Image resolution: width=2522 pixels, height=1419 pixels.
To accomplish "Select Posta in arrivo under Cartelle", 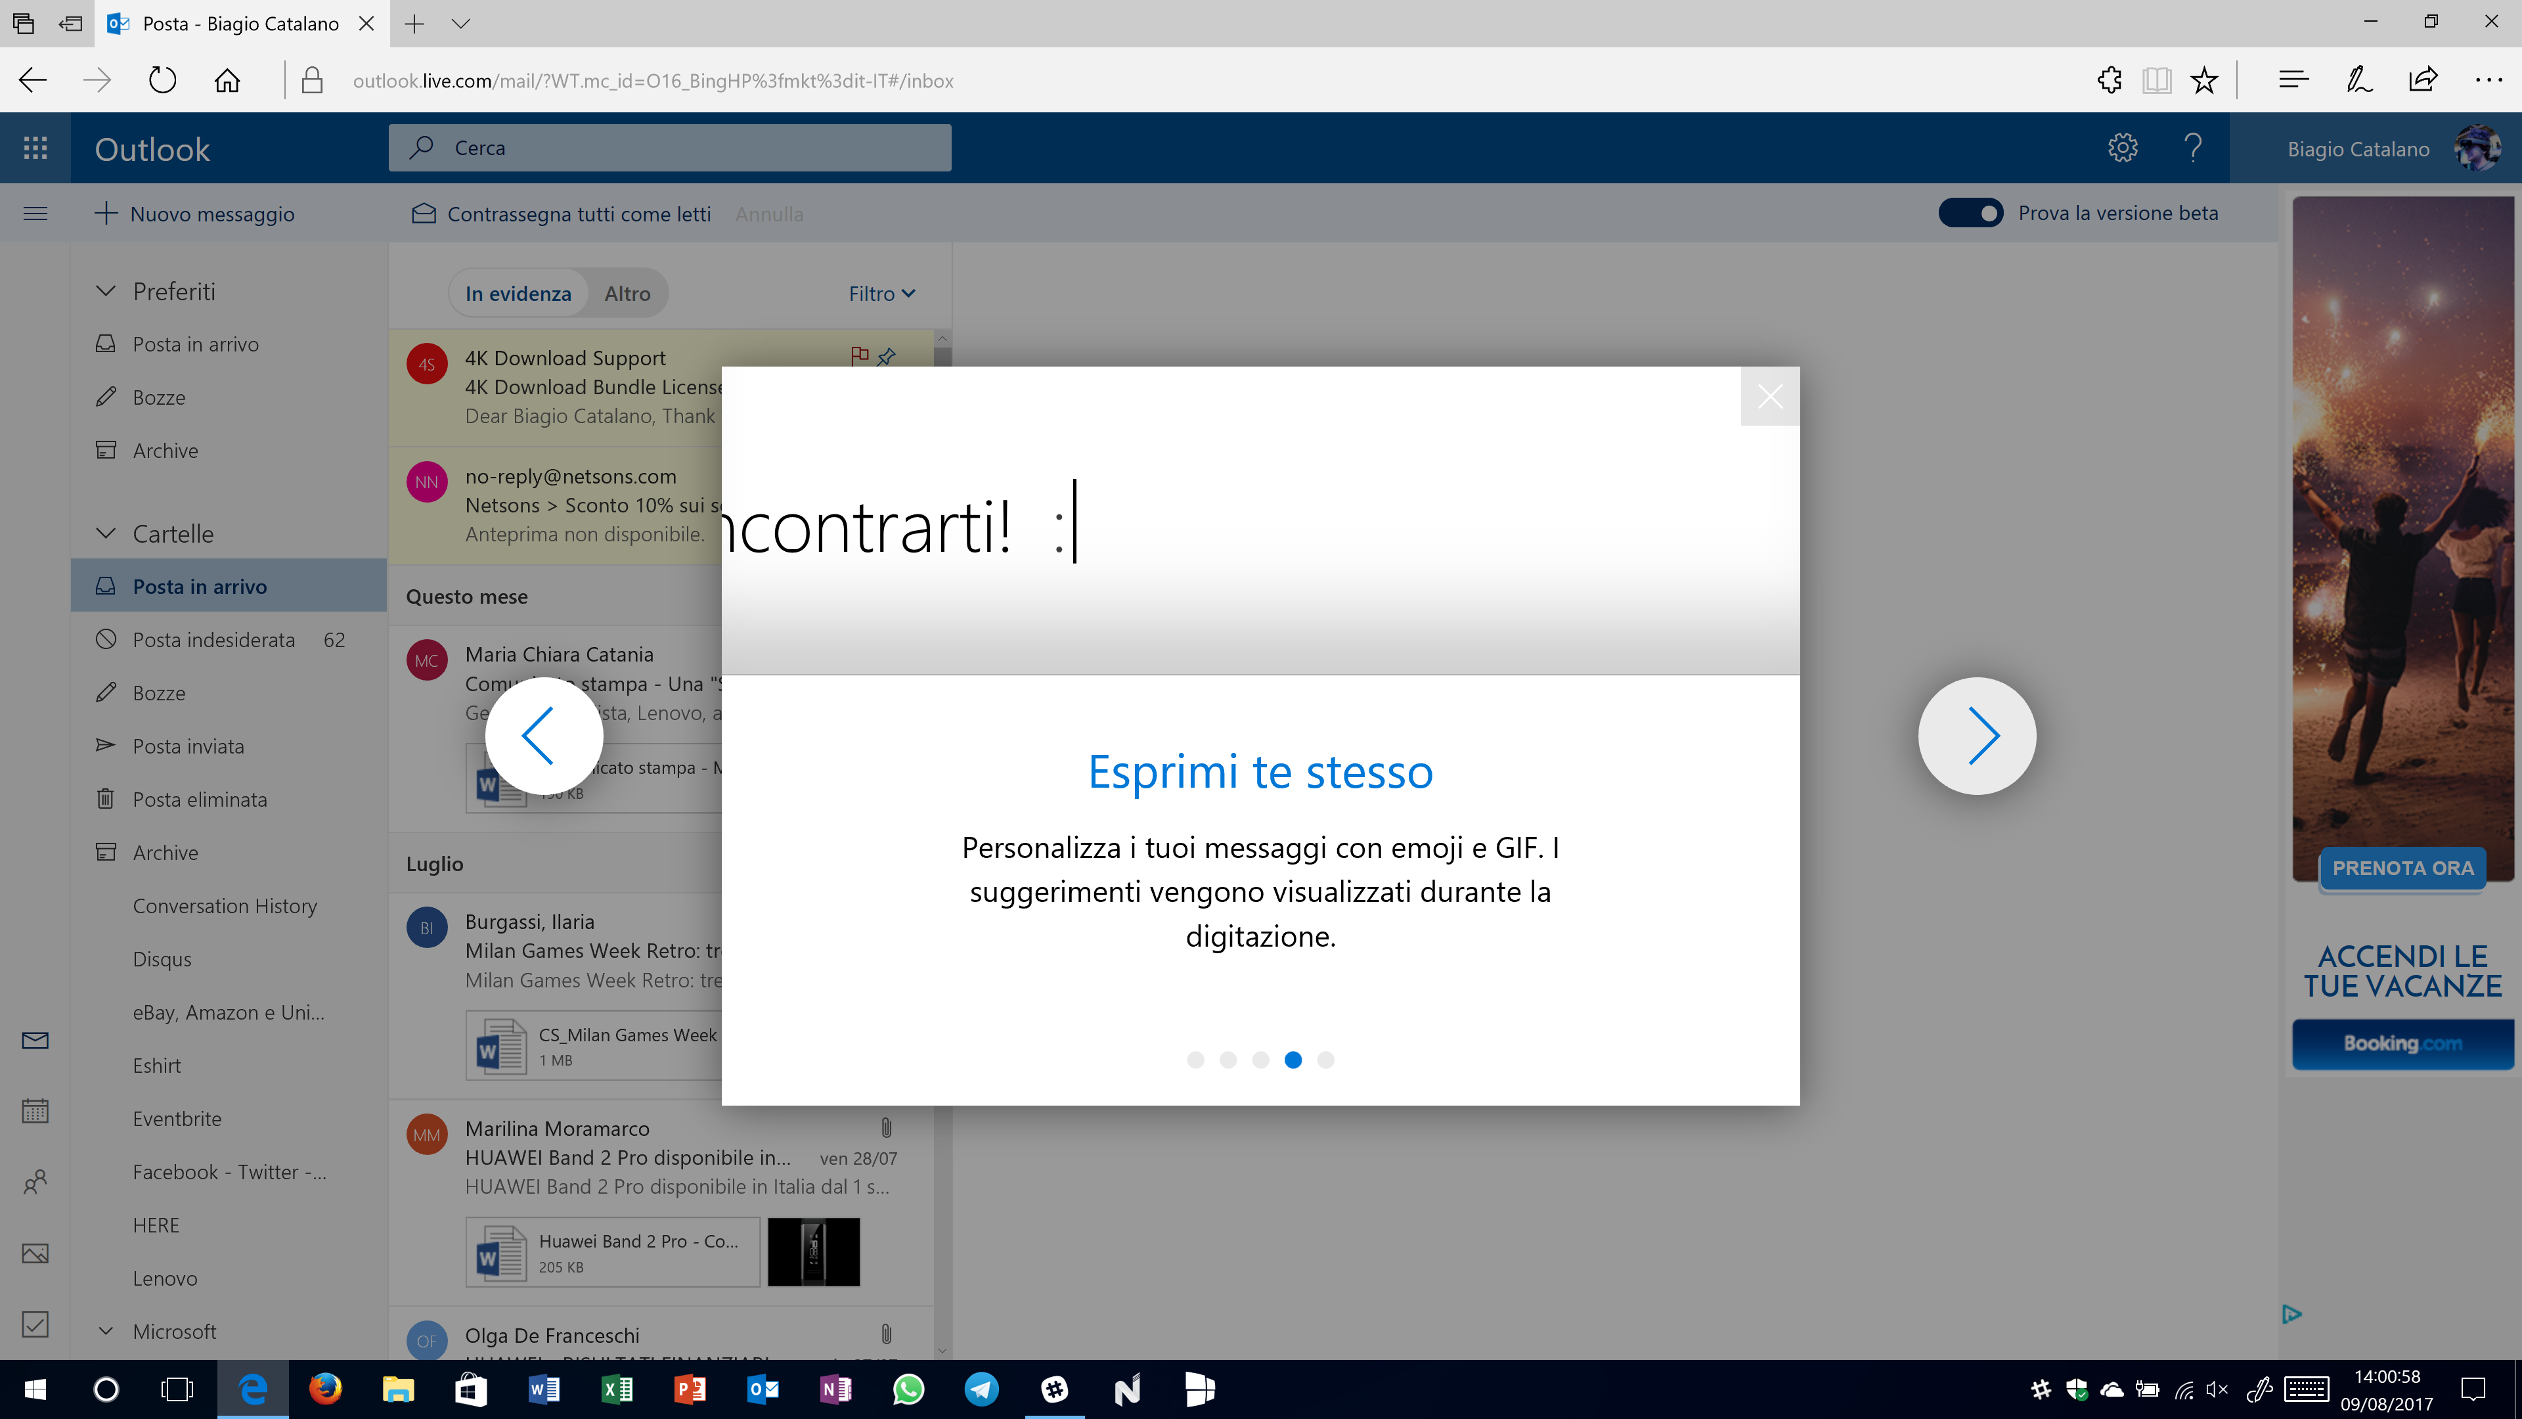I will coord(229,585).
